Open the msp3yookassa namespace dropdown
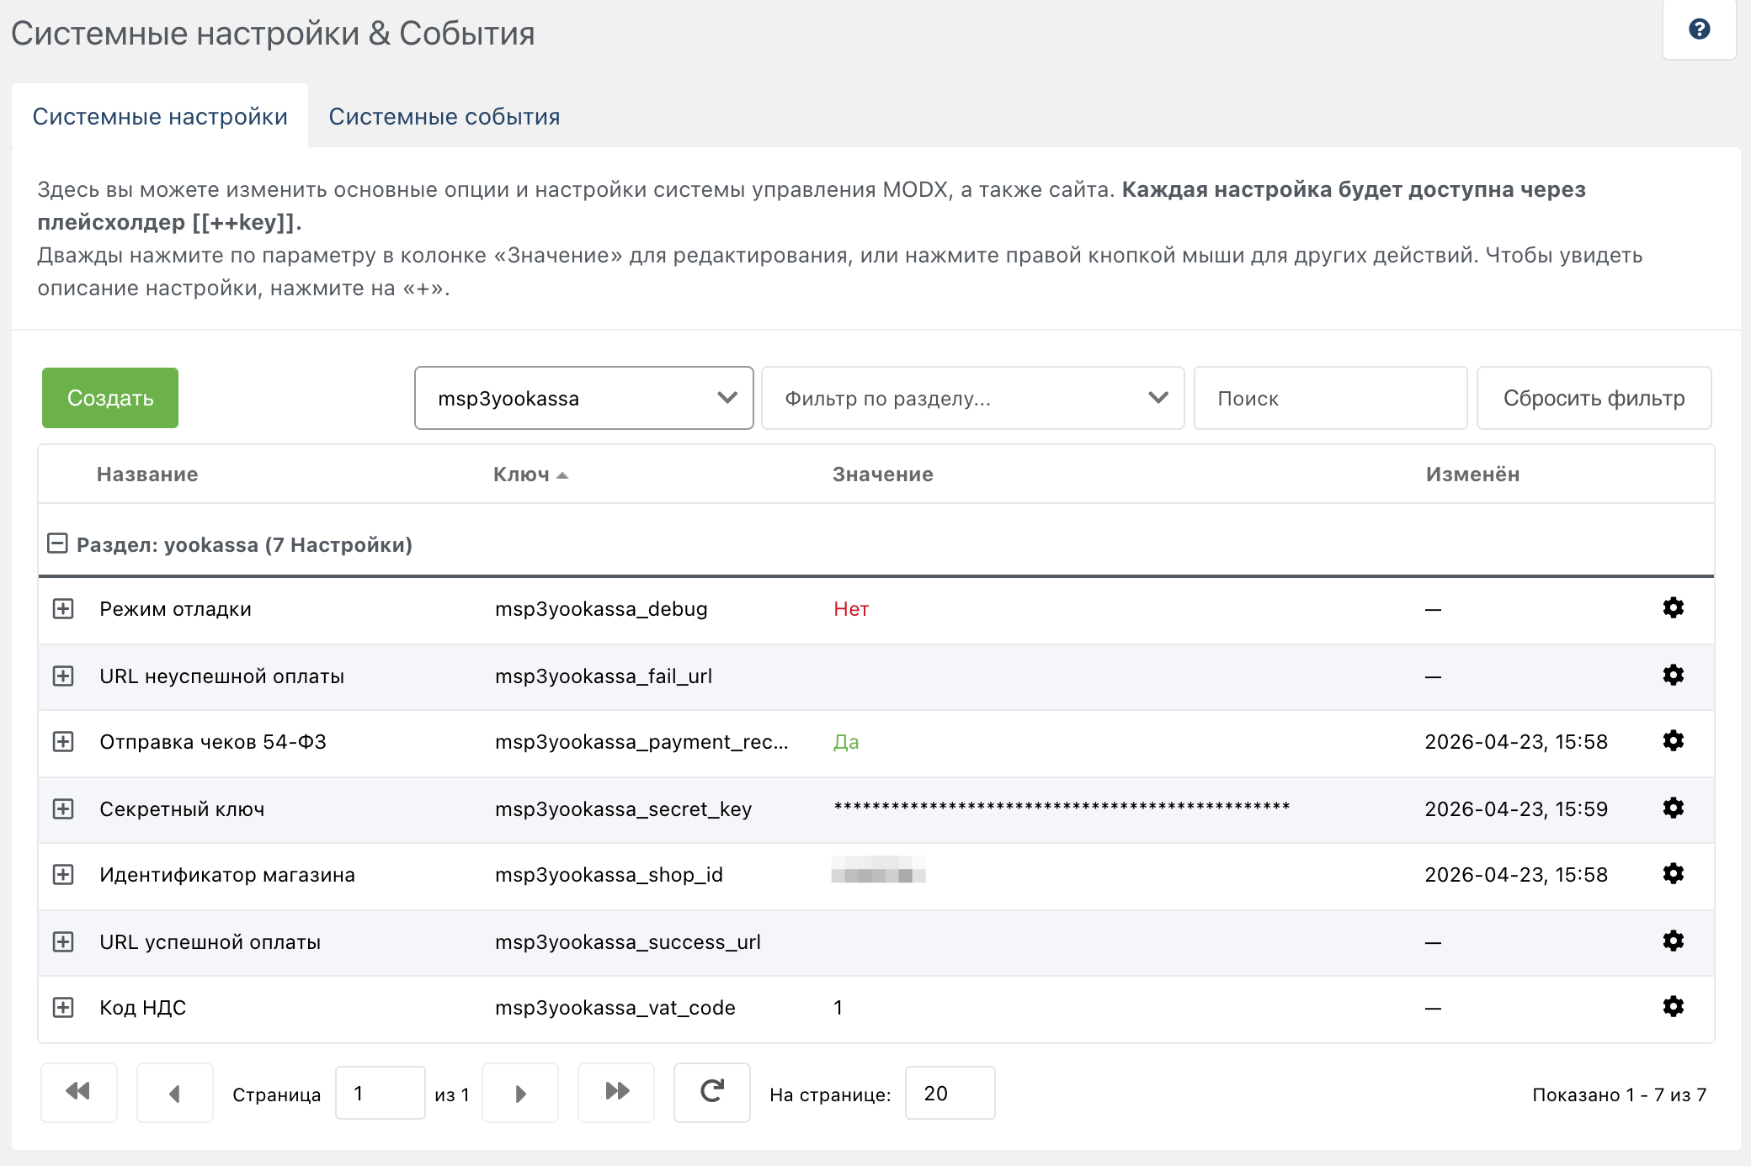This screenshot has width=1751, height=1166. 583,398
